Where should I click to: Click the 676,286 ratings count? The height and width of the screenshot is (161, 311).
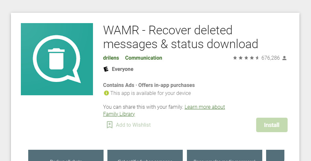point(271,58)
